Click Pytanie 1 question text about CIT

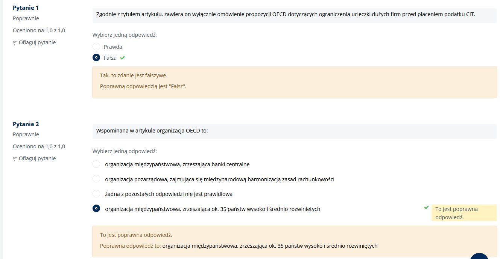click(286, 15)
